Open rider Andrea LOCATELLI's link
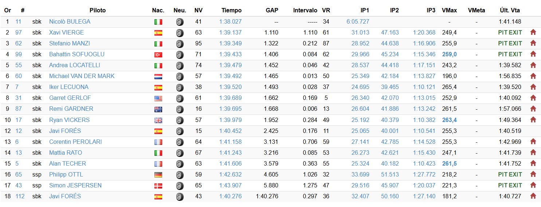The width and height of the screenshot is (541, 207). [75, 65]
